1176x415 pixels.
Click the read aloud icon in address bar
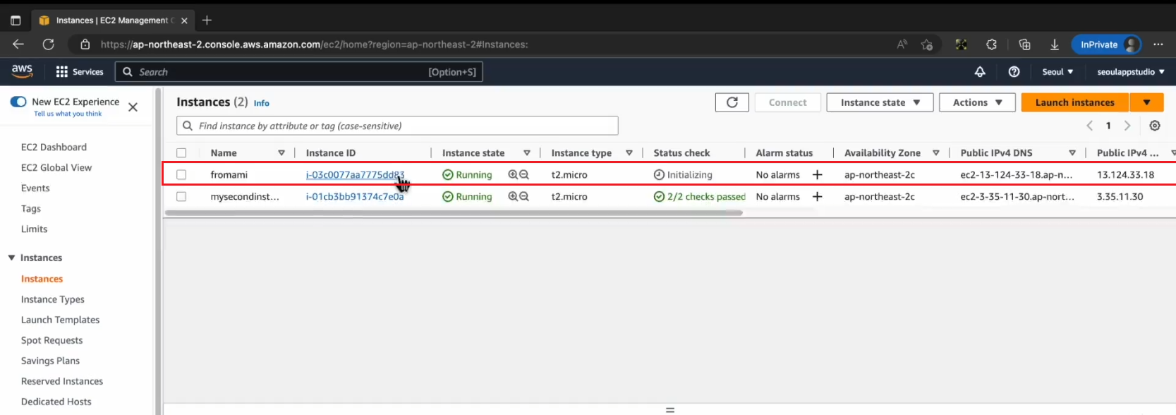pyautogui.click(x=902, y=44)
